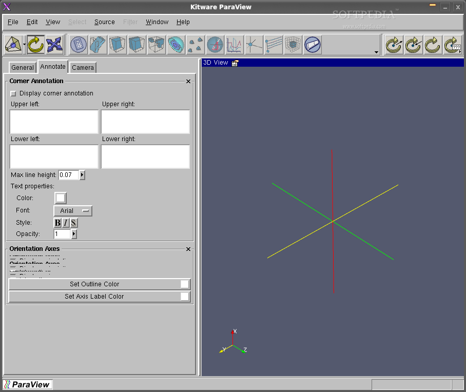Image resolution: width=466 pixels, height=392 pixels.
Task: Click the 3D View header properties icon
Action: [x=235, y=63]
